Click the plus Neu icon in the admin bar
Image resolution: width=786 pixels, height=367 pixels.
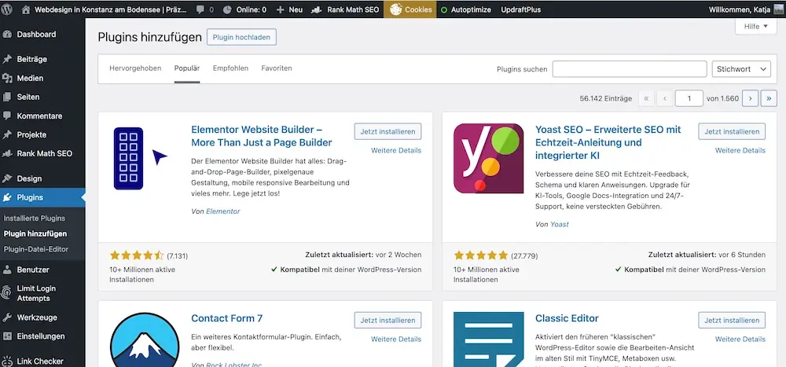click(x=281, y=9)
